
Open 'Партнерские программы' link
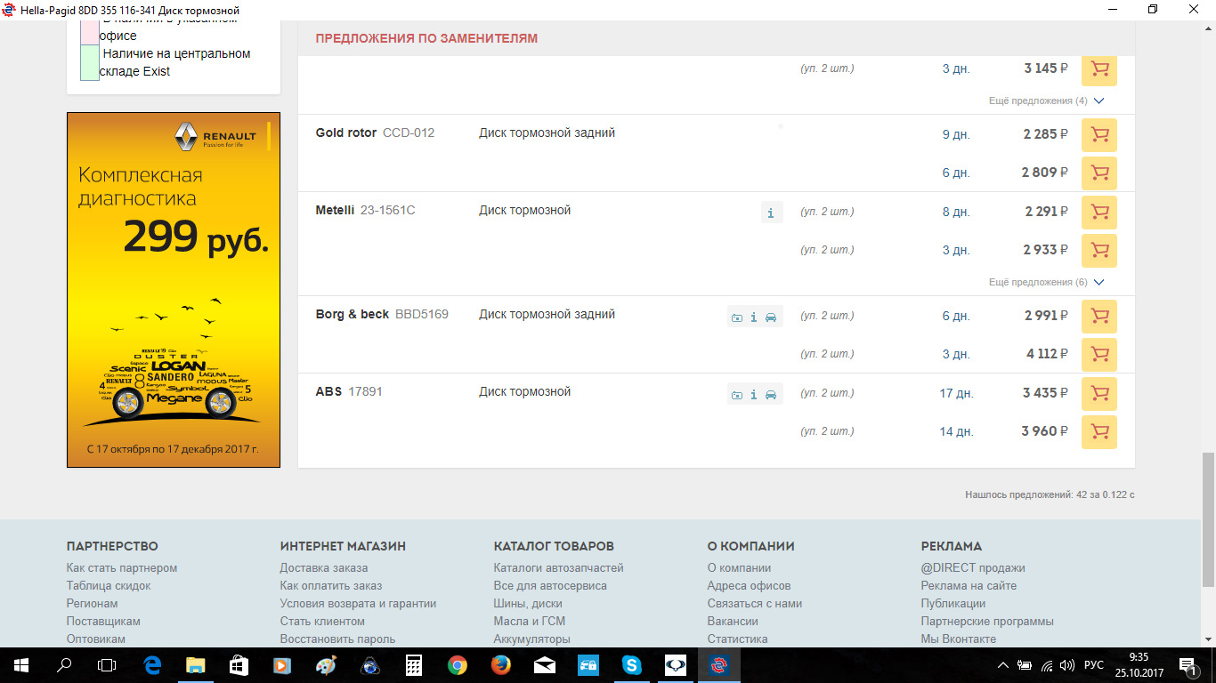(x=987, y=622)
